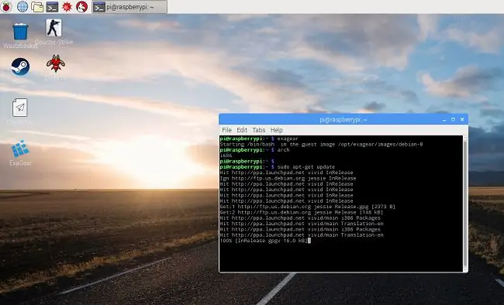
Task: Open the Mathematica red spiky icon
Action: (x=67, y=6)
